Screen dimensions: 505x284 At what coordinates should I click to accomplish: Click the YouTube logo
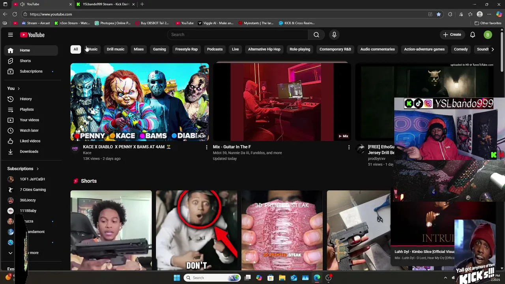(32, 35)
